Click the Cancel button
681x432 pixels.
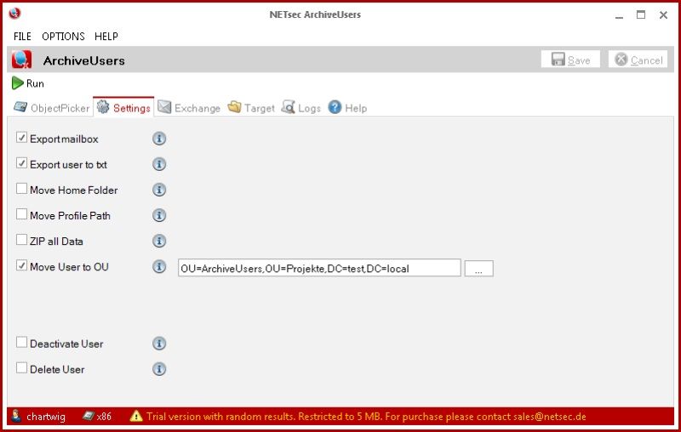638,60
